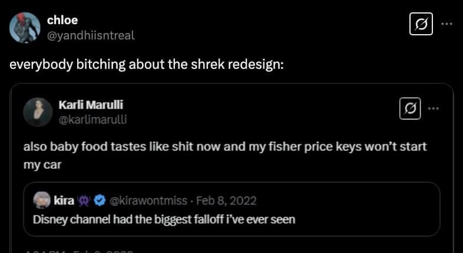Click kira's small profile avatar
Viewport: 463px width, 253px height.
click(x=41, y=201)
